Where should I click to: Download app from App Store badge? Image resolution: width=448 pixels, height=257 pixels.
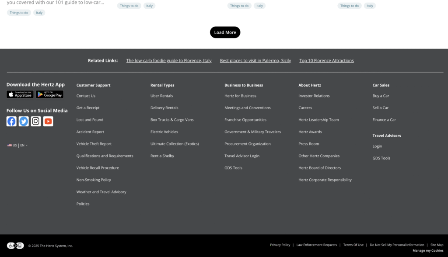20,94
